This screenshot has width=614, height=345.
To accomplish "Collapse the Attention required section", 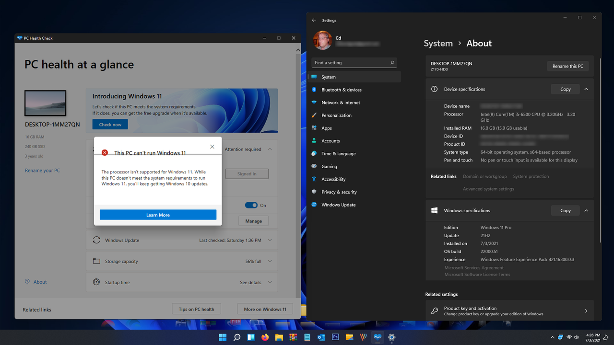I will 270,149.
